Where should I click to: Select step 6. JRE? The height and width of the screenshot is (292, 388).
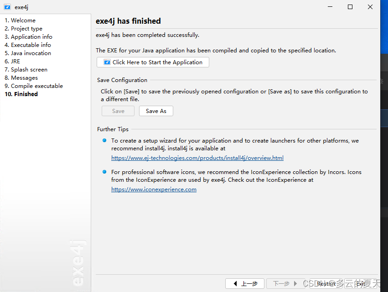12,61
